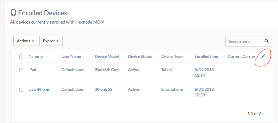Image resolution: width=278 pixels, height=123 pixels.
Task: Open the iPad device link
Action: (32, 70)
